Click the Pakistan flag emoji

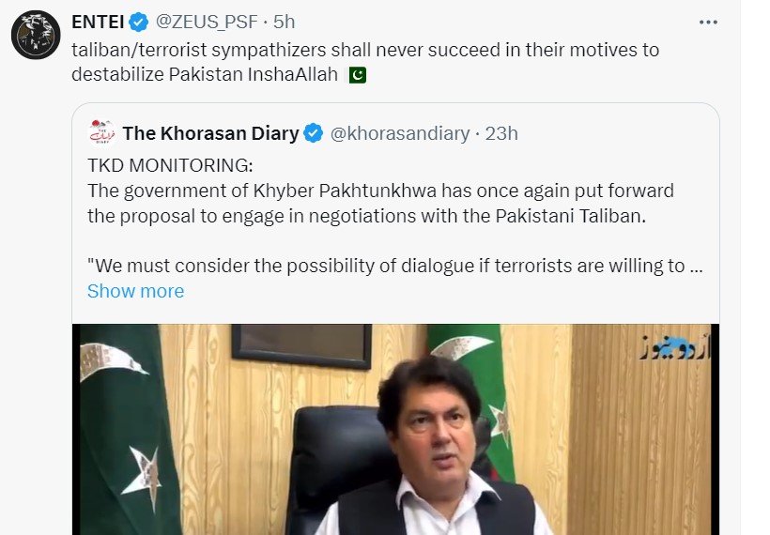tap(357, 74)
